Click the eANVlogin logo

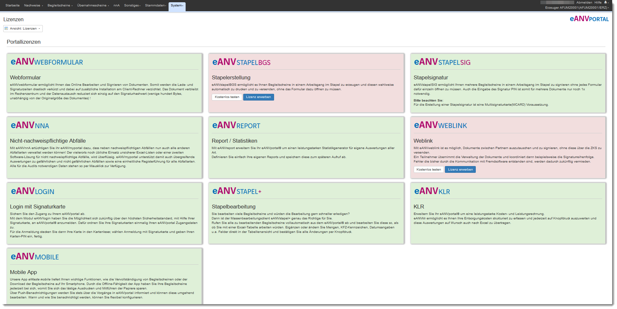(x=32, y=191)
